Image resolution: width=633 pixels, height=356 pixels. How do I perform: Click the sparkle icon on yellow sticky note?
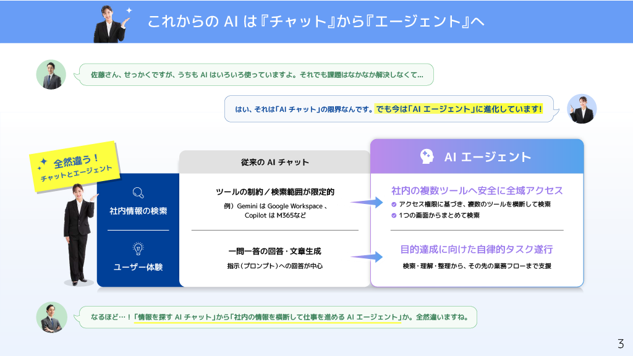[x=43, y=163]
